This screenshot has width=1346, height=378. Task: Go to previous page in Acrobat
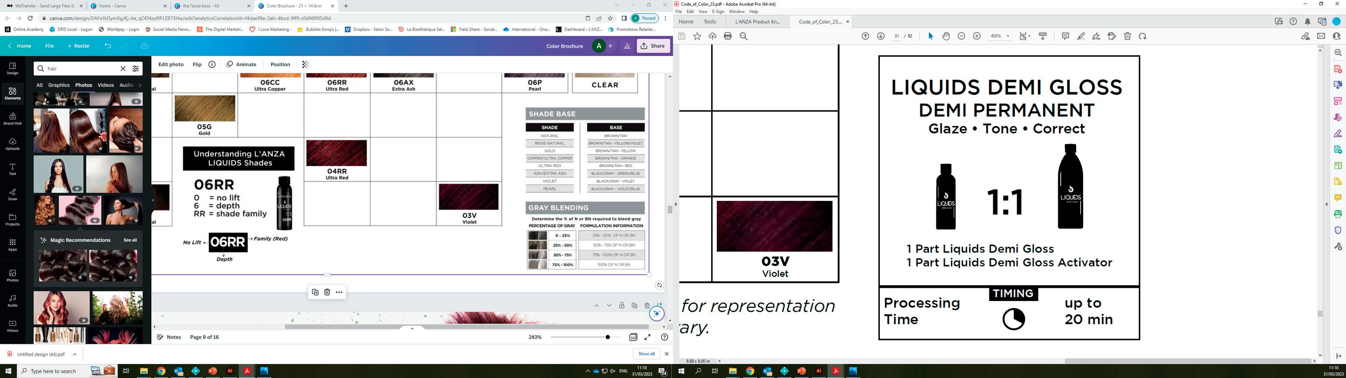(865, 36)
